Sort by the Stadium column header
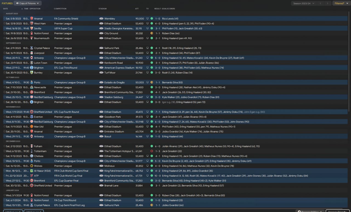The height and width of the screenshot is (212, 351). (x=103, y=9)
